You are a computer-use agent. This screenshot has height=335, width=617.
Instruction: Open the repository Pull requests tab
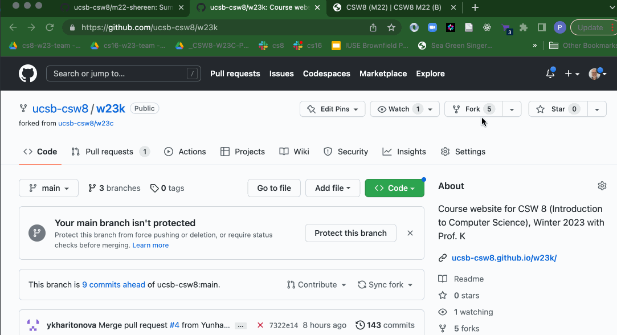110,152
